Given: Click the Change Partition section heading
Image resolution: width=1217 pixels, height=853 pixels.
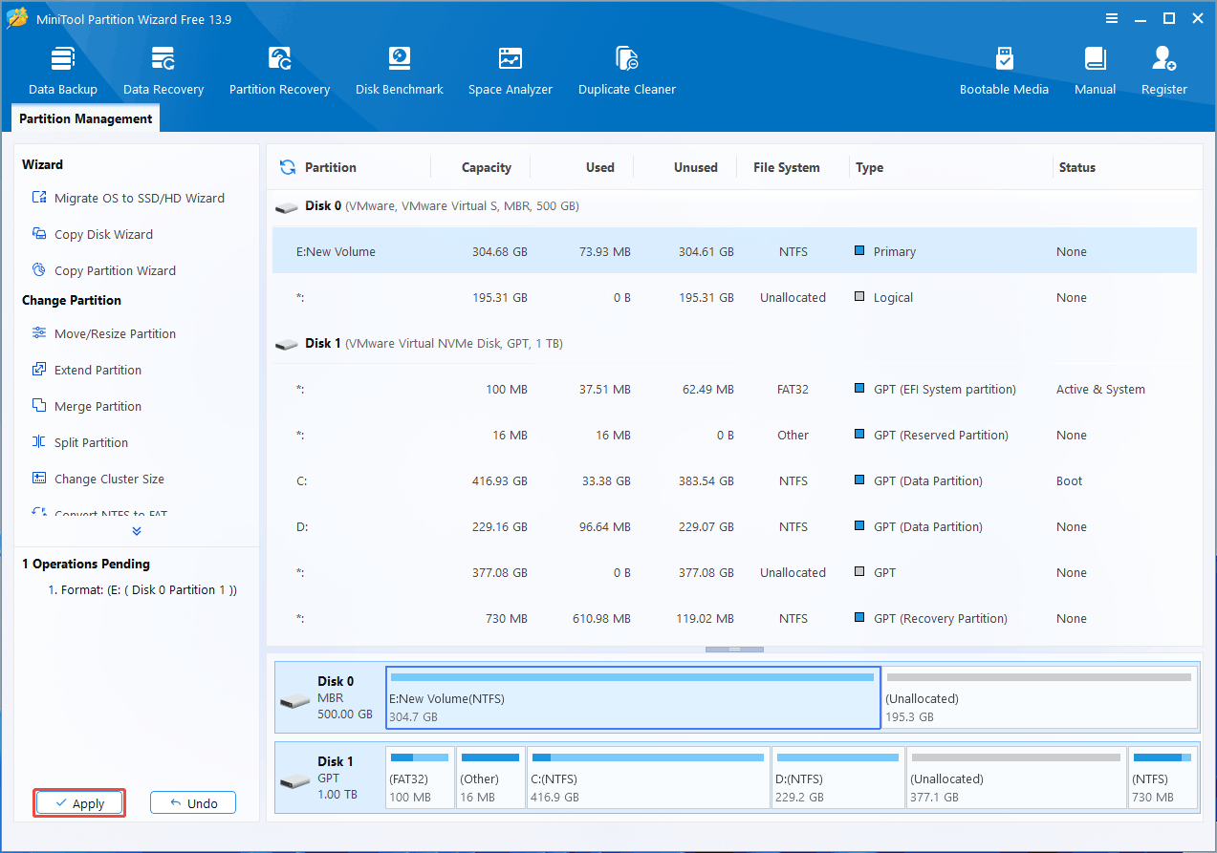Looking at the screenshot, I should [x=72, y=300].
